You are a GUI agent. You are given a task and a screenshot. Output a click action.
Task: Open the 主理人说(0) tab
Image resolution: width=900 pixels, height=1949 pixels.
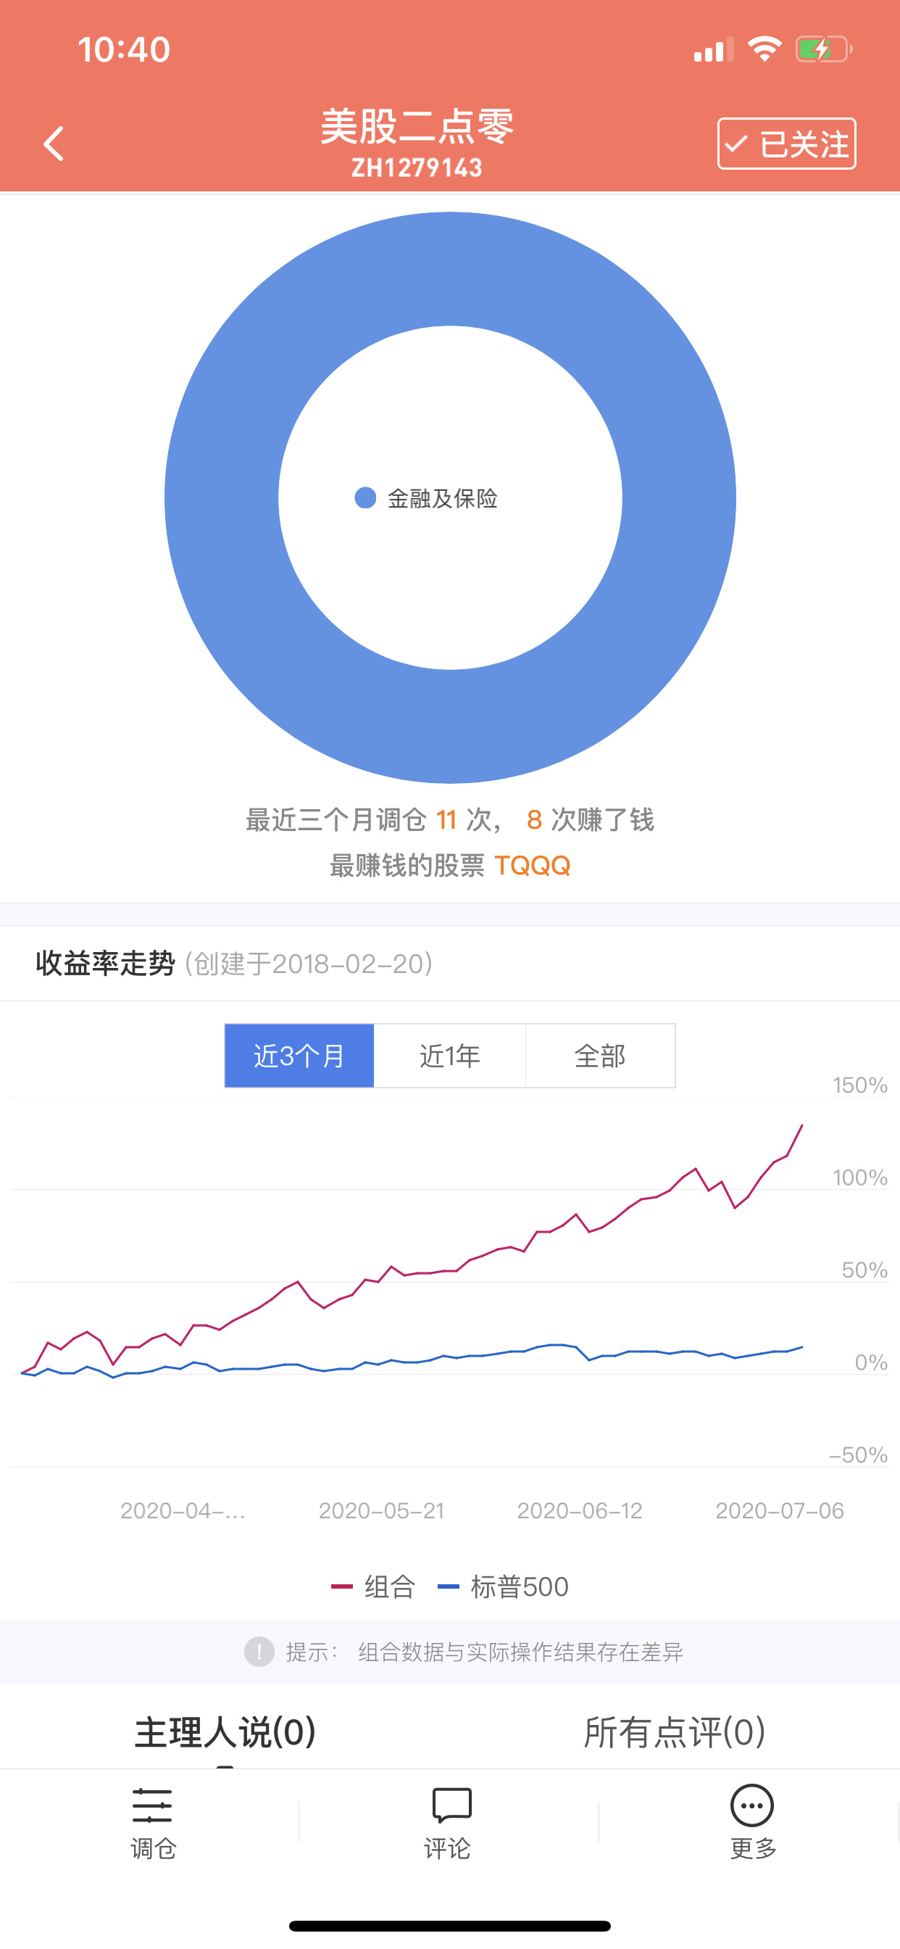(225, 1732)
